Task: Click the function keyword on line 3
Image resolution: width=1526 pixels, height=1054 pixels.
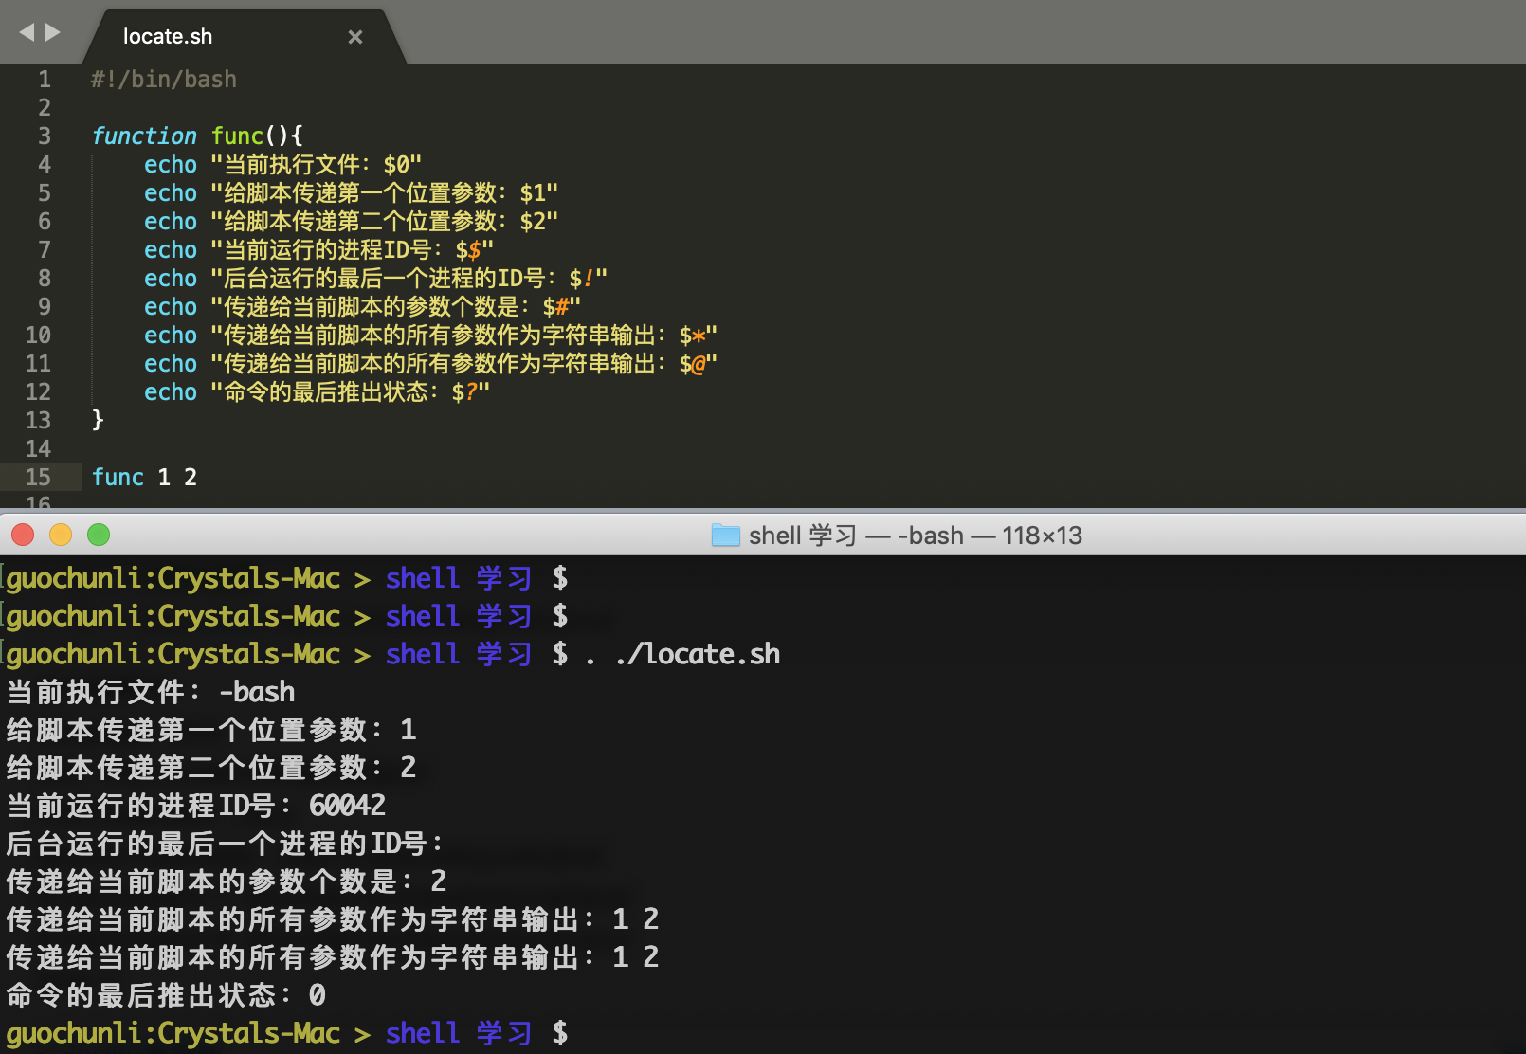Action: 144,136
